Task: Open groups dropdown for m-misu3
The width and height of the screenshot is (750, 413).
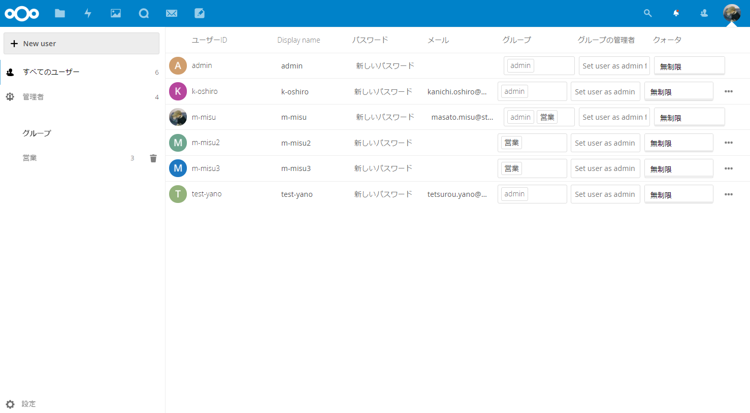Action: click(x=532, y=168)
